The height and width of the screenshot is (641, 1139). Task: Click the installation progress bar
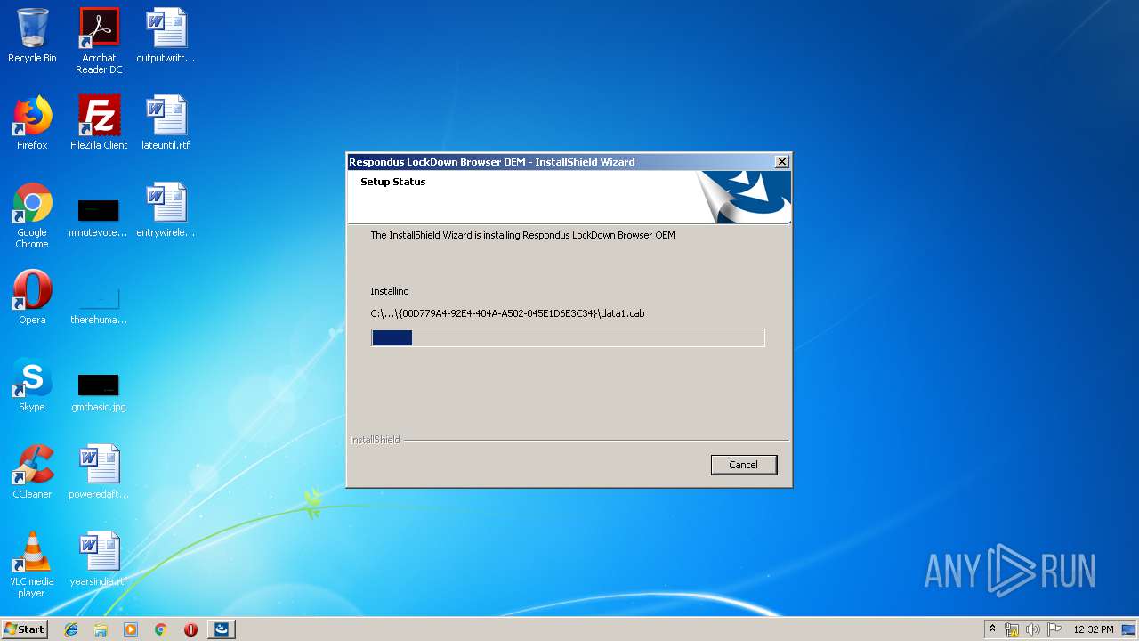(x=568, y=337)
